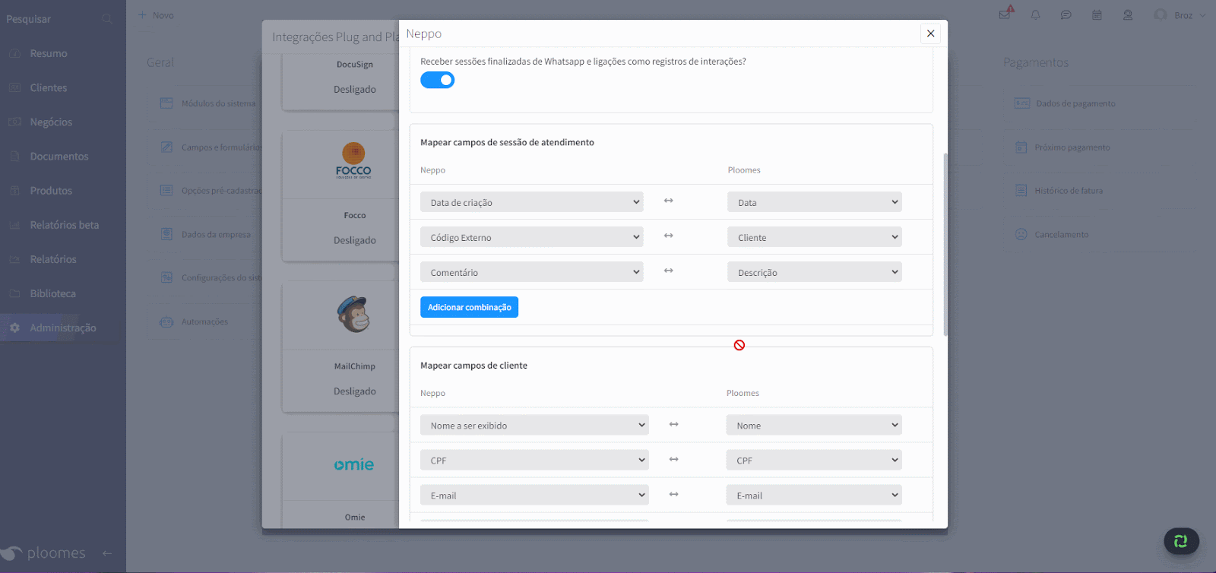The image size is (1216, 573).
Task: Open the Data de criação dropdown
Action: click(531, 202)
